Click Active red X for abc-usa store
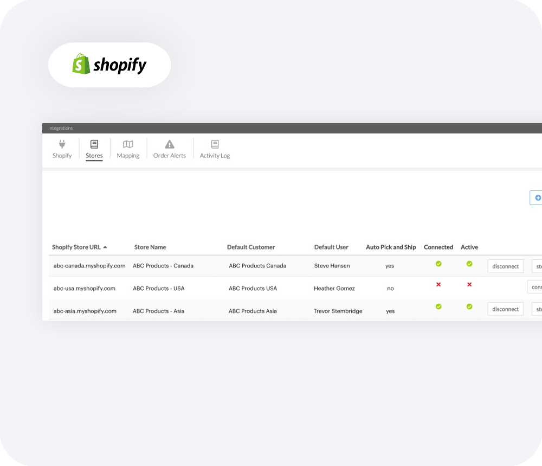542x466 pixels. (x=469, y=284)
